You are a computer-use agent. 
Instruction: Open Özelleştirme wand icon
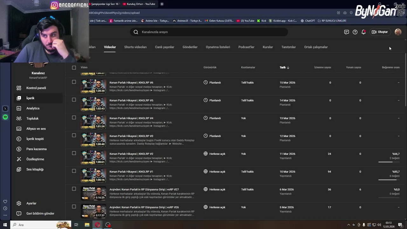click(x=19, y=159)
